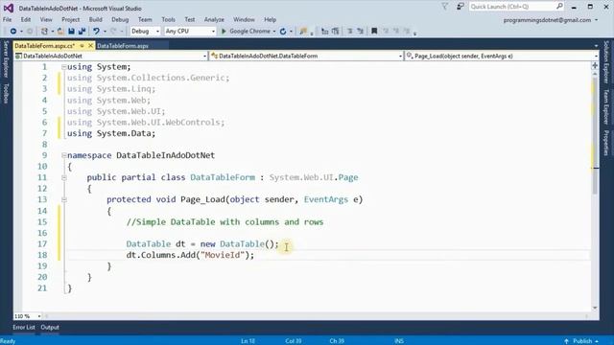Image resolution: width=614 pixels, height=345 pixels.
Task: Open the Properties side tab
Action: point(606,143)
